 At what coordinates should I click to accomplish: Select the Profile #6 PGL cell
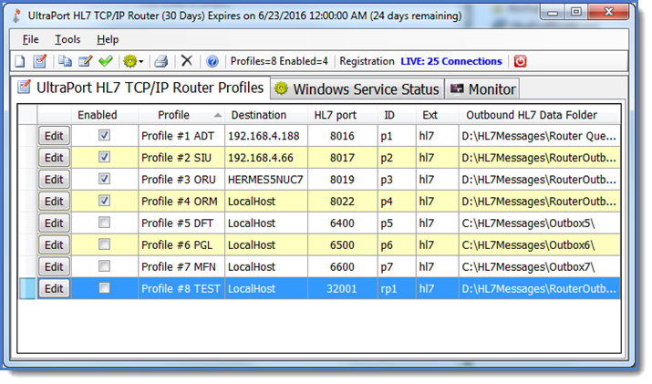tap(181, 245)
